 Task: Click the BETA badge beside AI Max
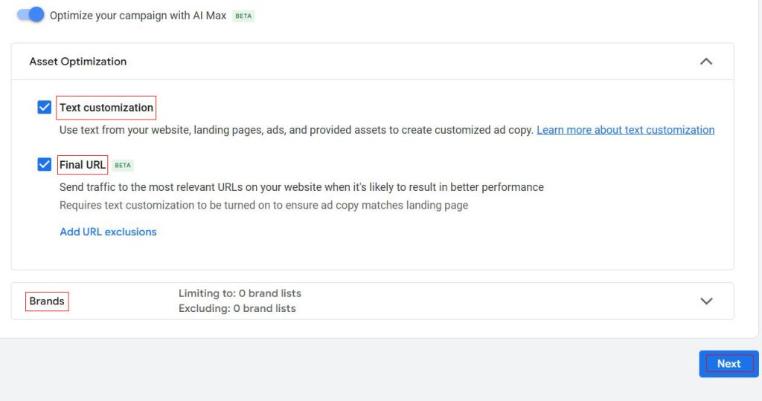pyautogui.click(x=243, y=16)
